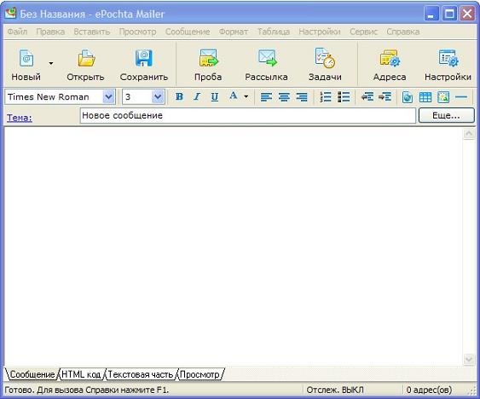This screenshot has height=399, width=480.
Task: Toggle bold formatting
Action: [179, 96]
